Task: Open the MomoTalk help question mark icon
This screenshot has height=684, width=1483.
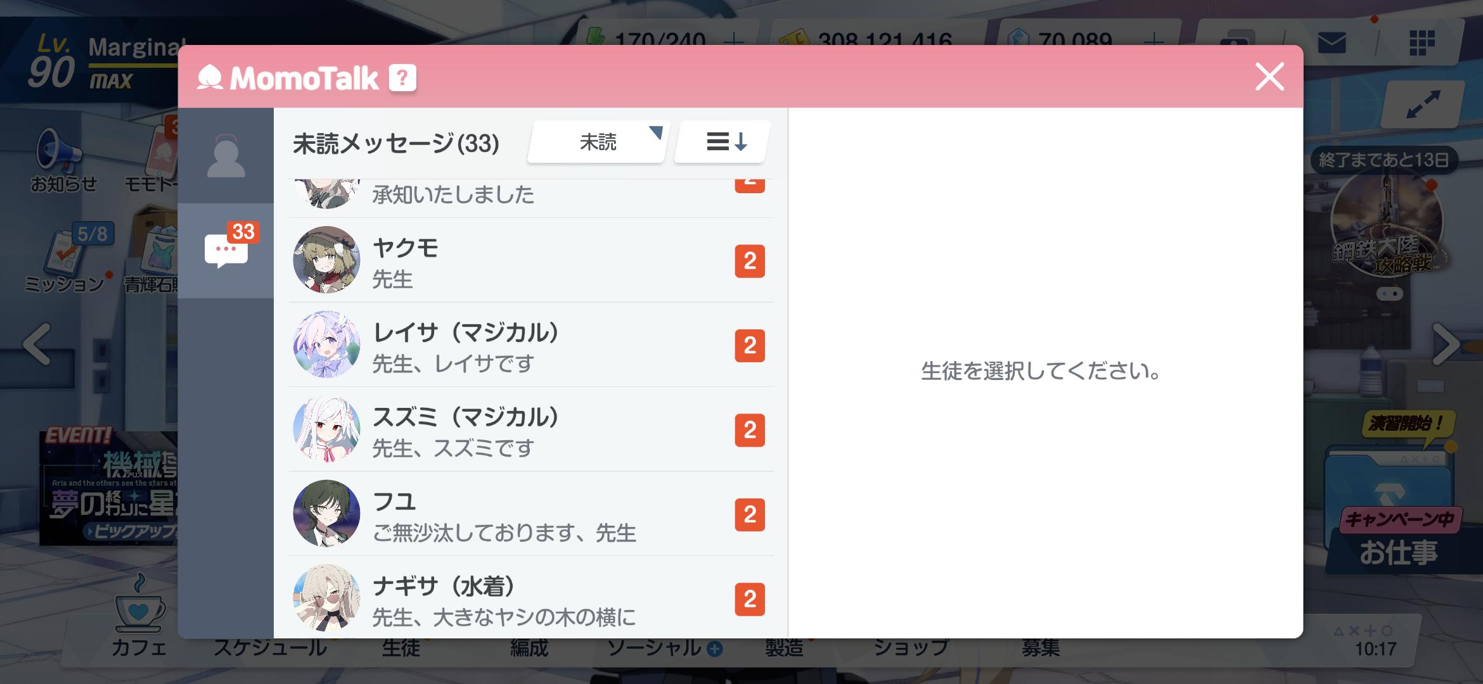Action: pyautogui.click(x=402, y=79)
